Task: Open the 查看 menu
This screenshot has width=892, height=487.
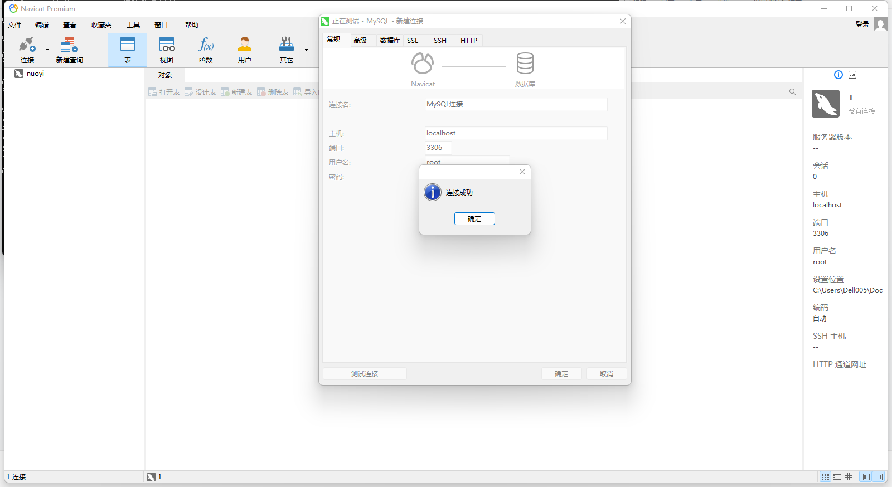Action: tap(70, 25)
